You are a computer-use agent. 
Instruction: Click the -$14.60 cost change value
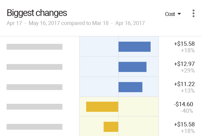pyautogui.click(x=183, y=104)
